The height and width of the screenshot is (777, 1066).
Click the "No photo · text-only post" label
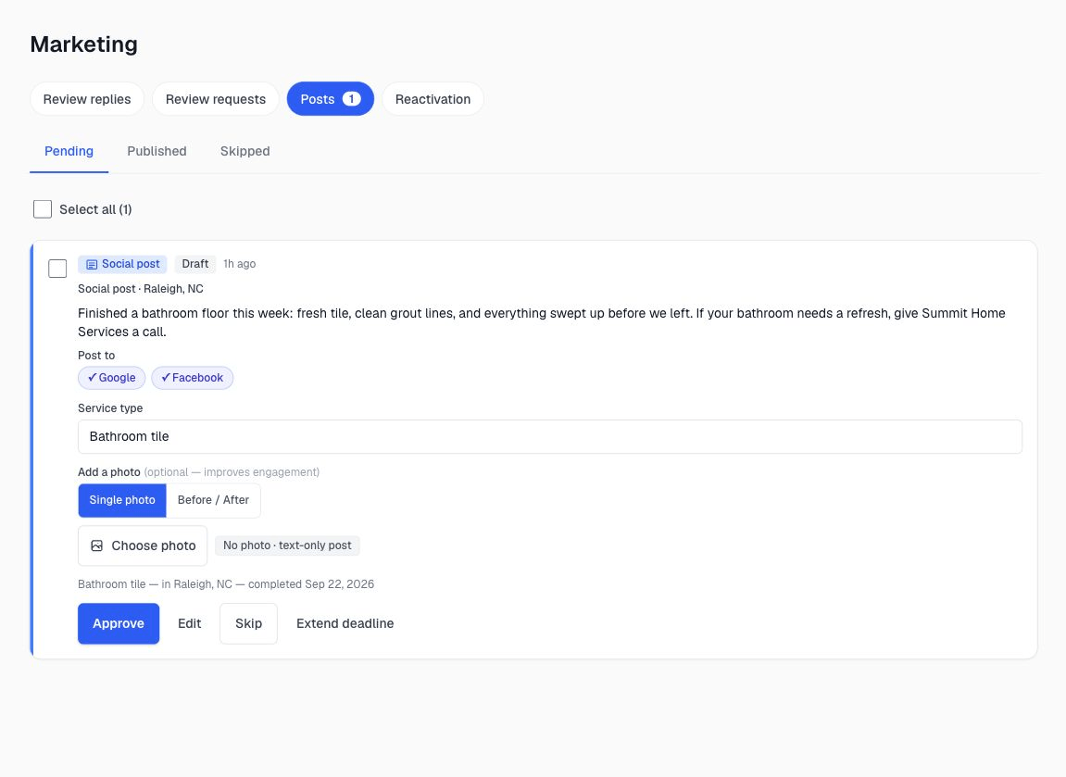(x=288, y=545)
